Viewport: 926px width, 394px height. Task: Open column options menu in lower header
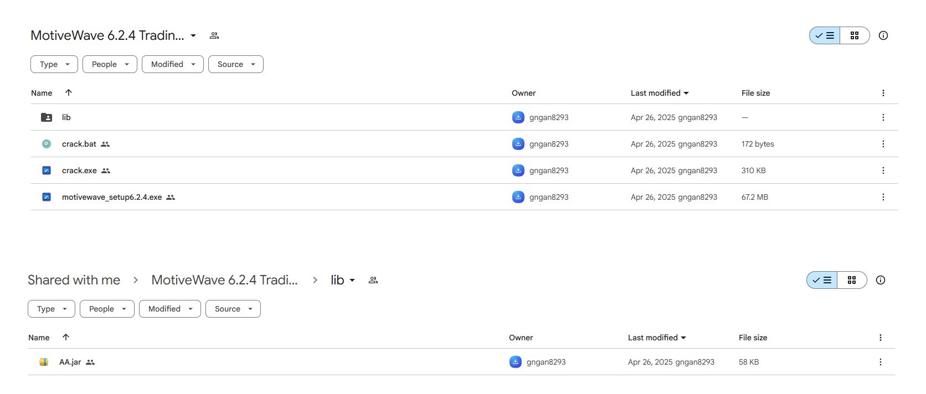pos(881,338)
